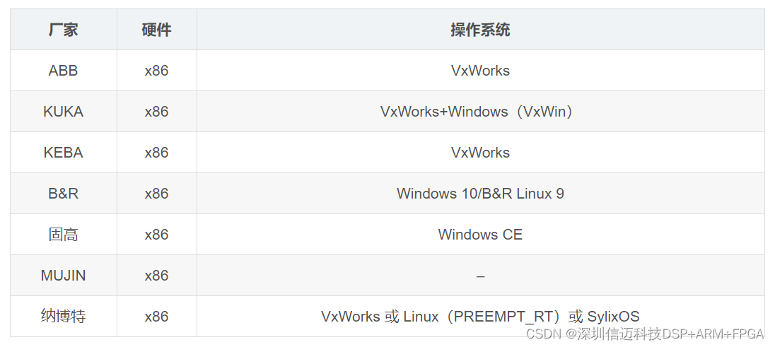Viewport: 775px width, 347px height.
Task: Click the VxWorks text in KEBA row
Action: point(480,153)
